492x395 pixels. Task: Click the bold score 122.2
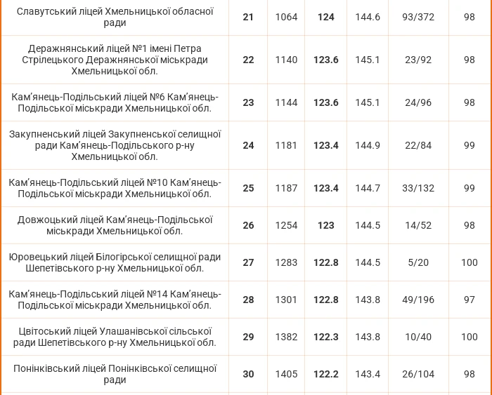point(325,375)
